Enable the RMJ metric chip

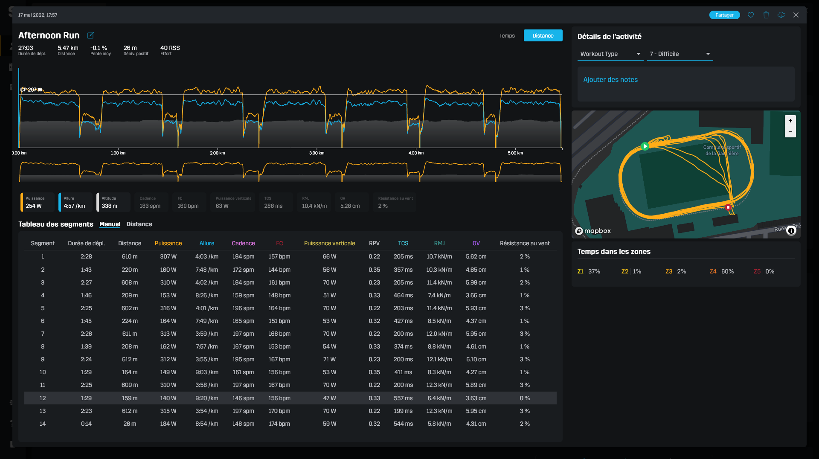tap(314, 202)
